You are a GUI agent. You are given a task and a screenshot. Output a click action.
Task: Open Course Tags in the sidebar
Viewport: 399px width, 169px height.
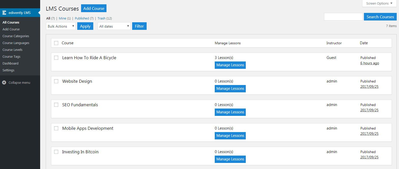click(x=11, y=57)
